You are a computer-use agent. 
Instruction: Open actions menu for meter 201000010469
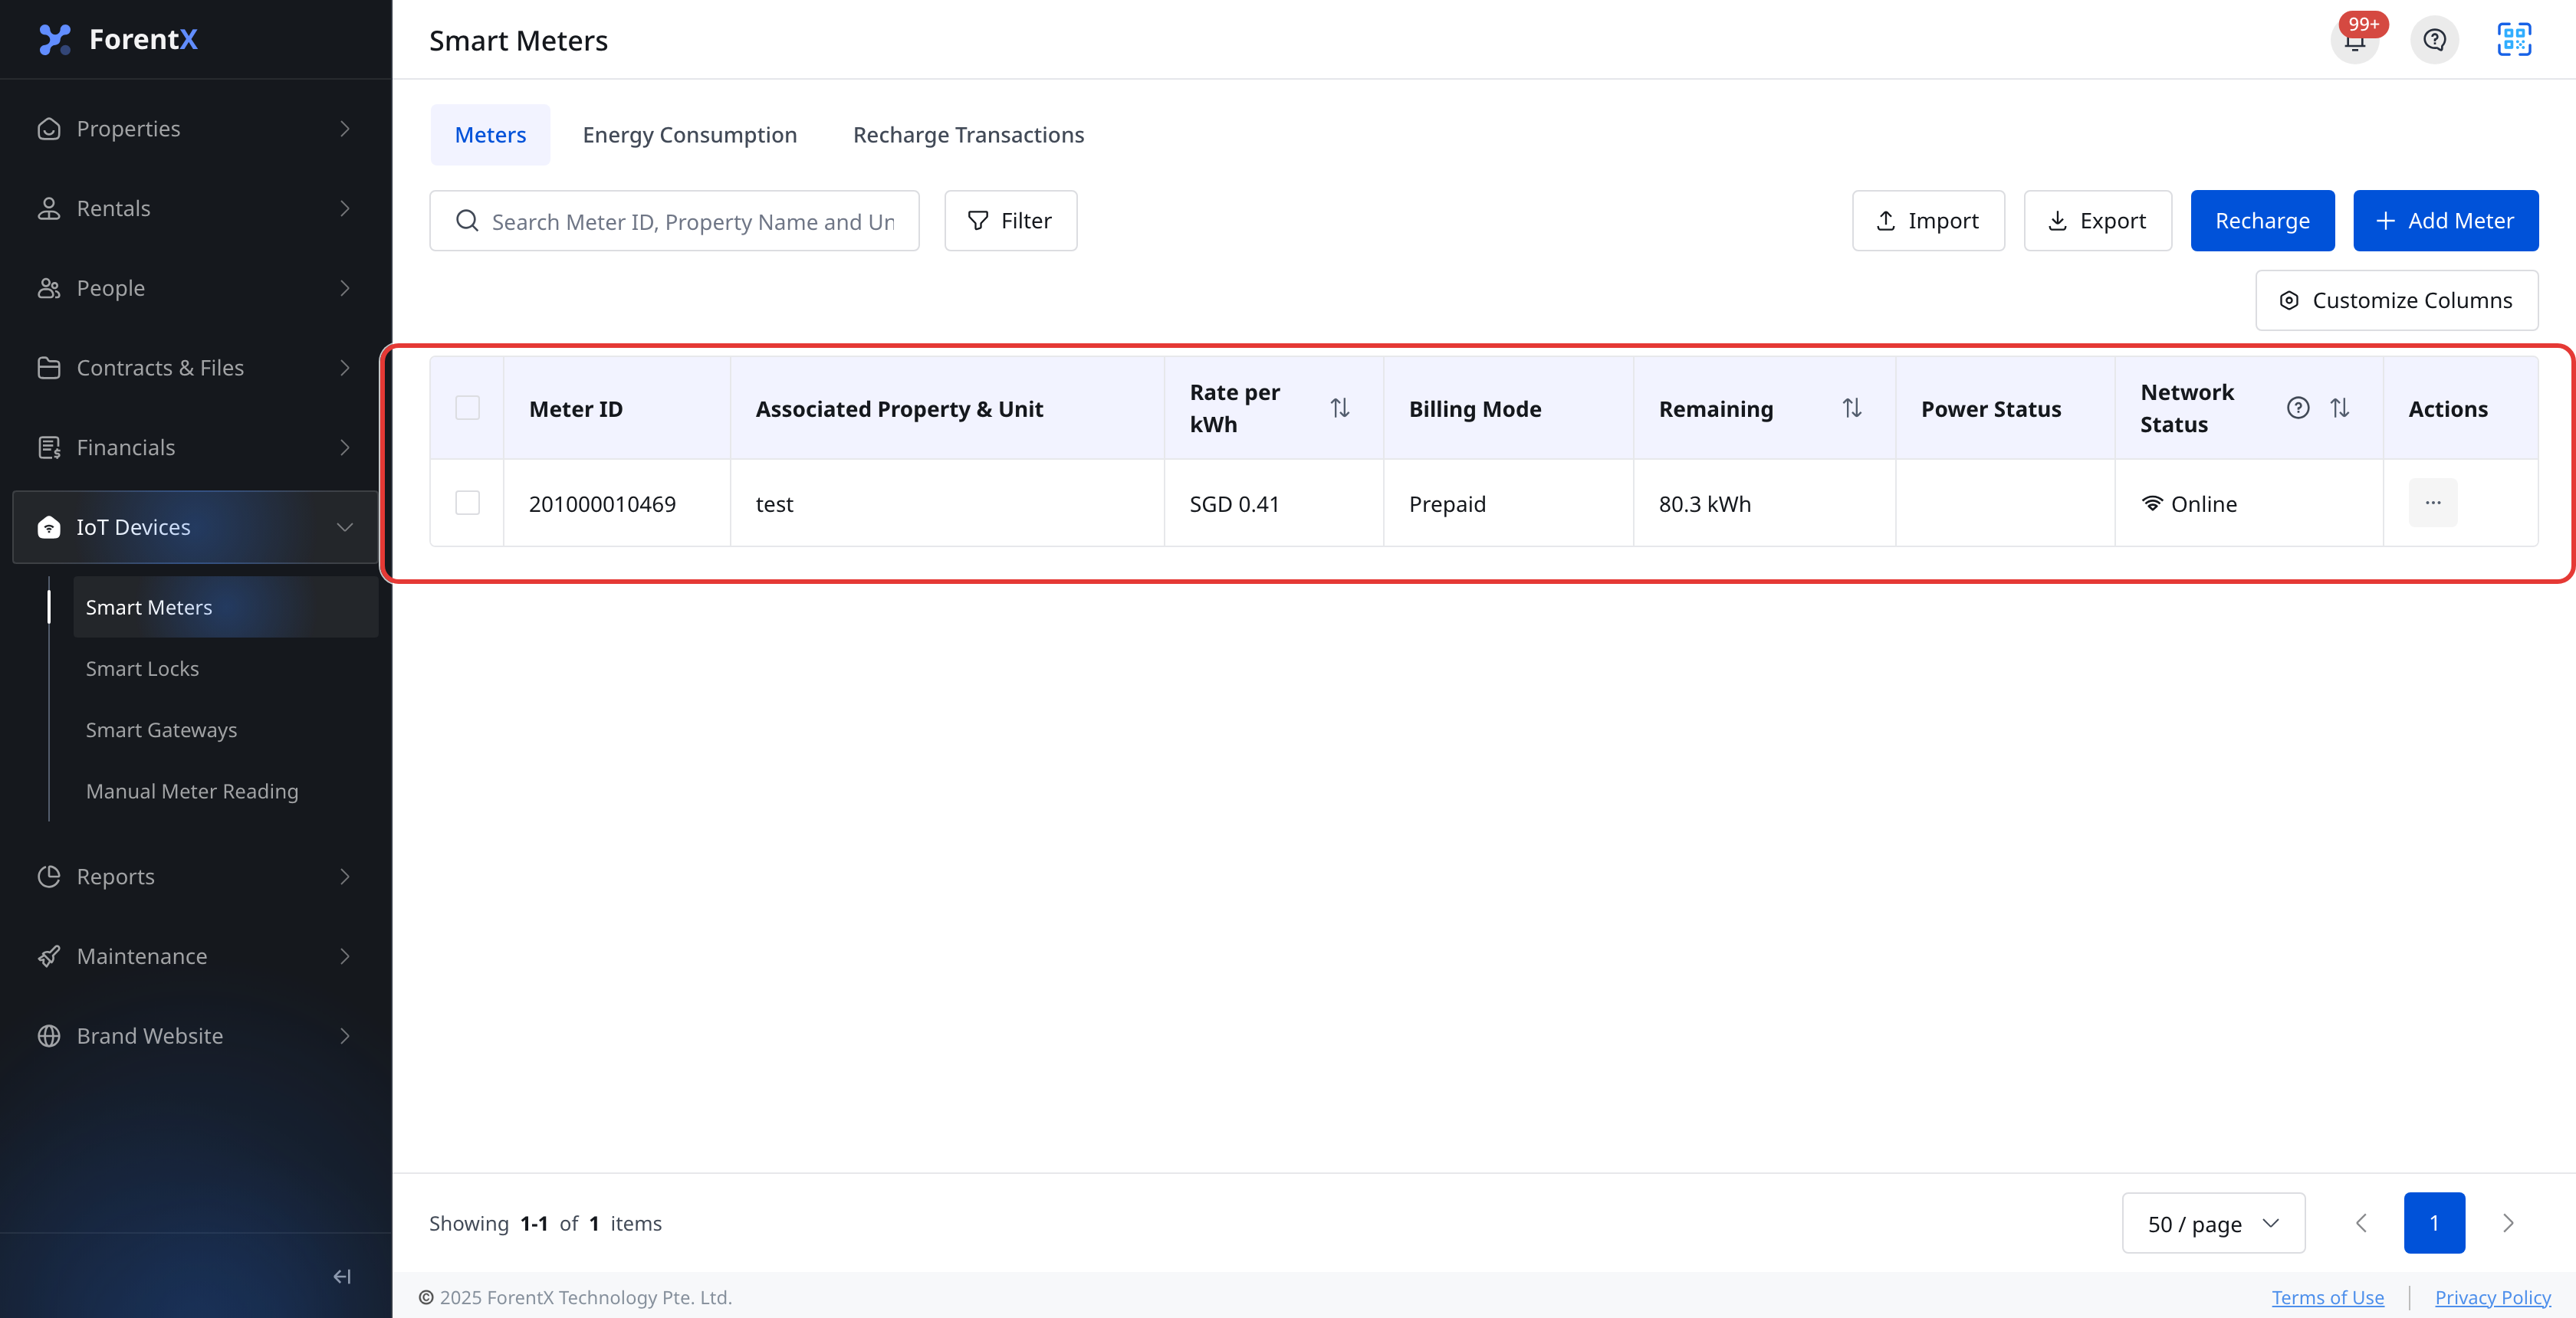pyautogui.click(x=2432, y=503)
